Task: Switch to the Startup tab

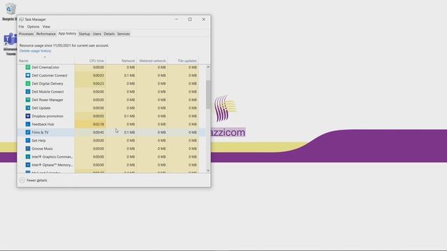Action: click(85, 34)
